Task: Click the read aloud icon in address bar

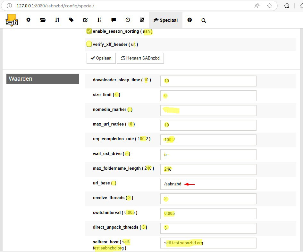Action: click(x=257, y=6)
